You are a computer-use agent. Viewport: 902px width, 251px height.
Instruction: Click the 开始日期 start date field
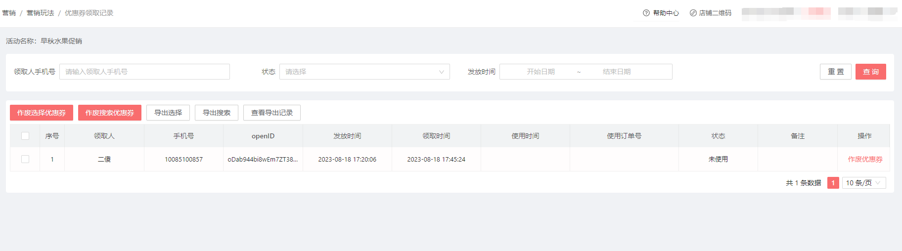[x=541, y=72]
